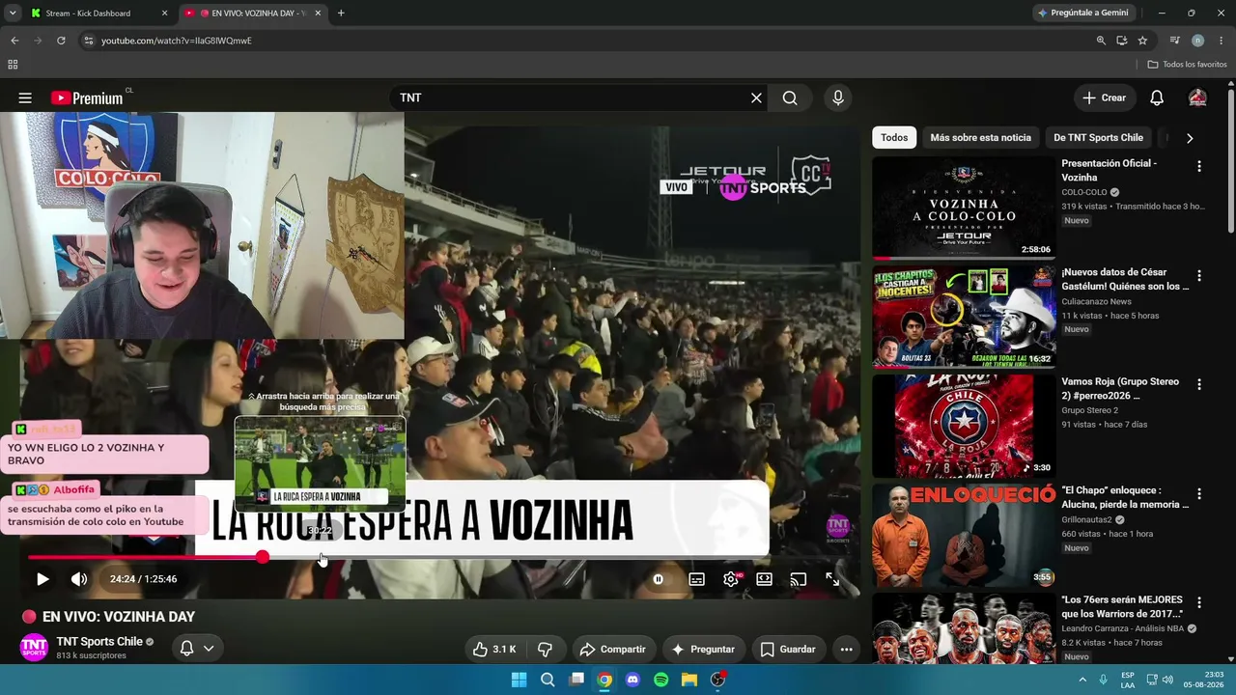Open César Gastélum video thumbnail
Viewport: 1236px width, 695px height.
[964, 317]
